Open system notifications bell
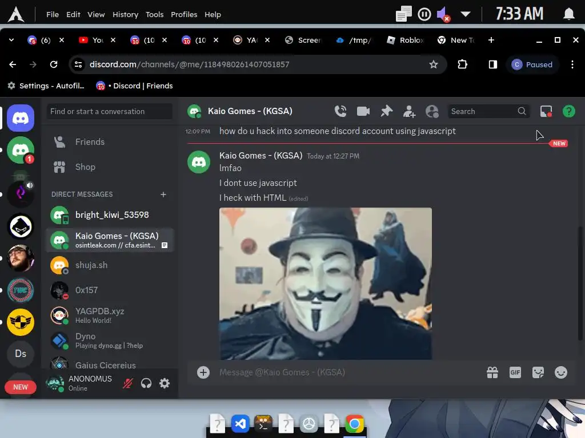 [x=568, y=14]
